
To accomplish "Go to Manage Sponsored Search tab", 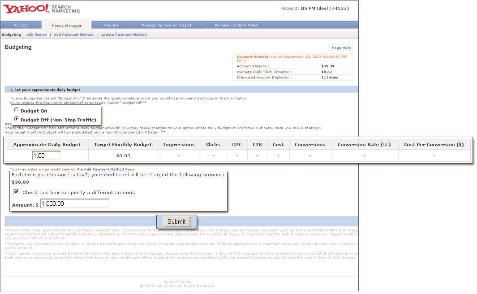I will click(x=167, y=25).
